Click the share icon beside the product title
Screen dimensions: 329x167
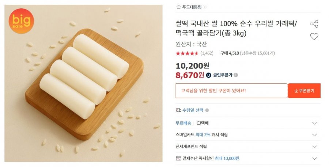click(314, 24)
